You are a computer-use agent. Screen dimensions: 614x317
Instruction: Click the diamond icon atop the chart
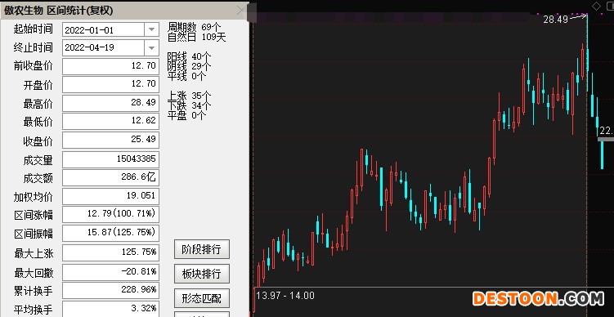pos(596,6)
